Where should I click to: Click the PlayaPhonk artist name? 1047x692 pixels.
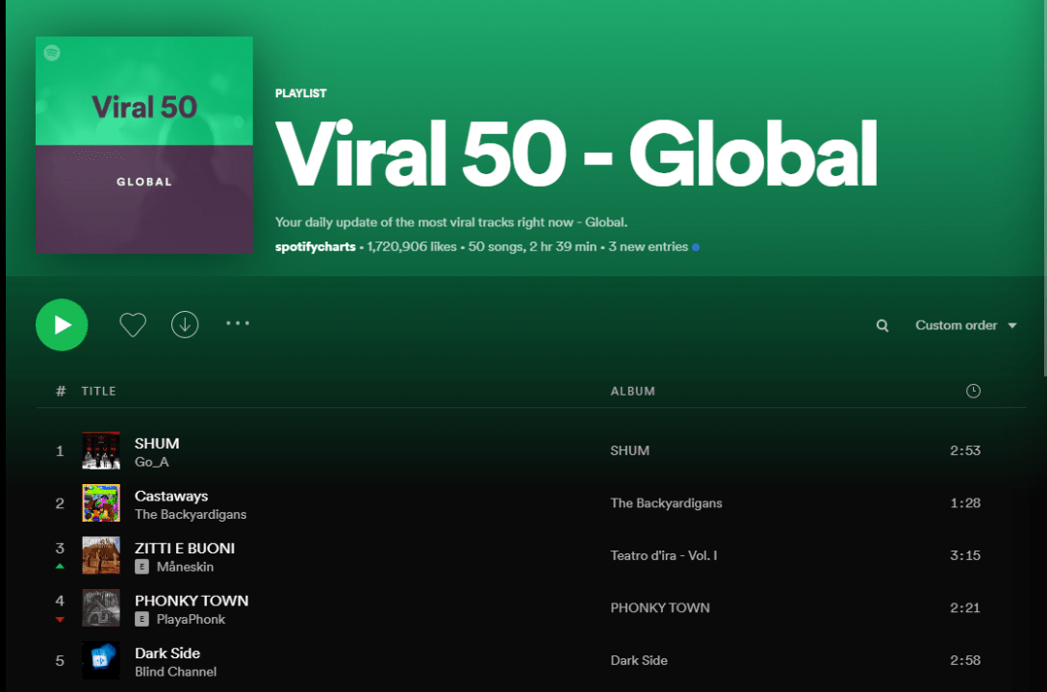pos(191,619)
